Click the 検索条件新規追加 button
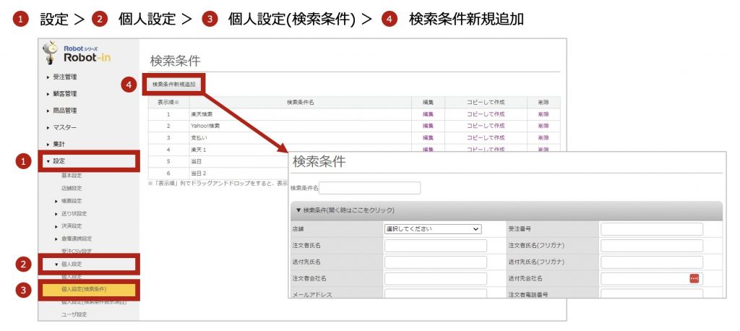Screen dimensions: 740x331 pyautogui.click(x=174, y=85)
